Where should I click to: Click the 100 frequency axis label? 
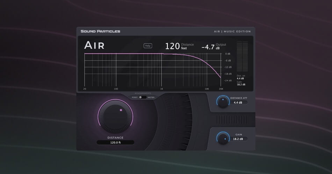pyautogui.click(x=116, y=89)
